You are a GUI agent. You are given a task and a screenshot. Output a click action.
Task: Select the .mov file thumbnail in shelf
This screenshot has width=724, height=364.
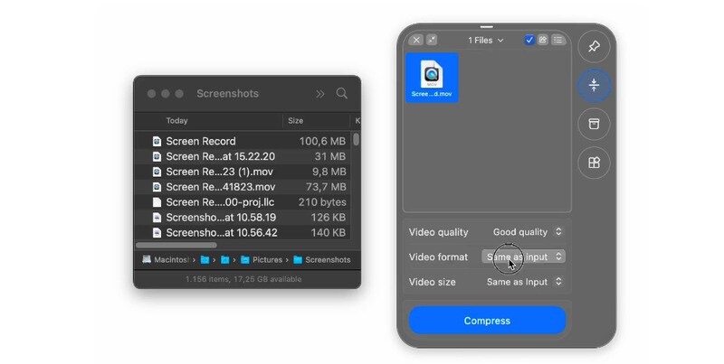point(432,77)
